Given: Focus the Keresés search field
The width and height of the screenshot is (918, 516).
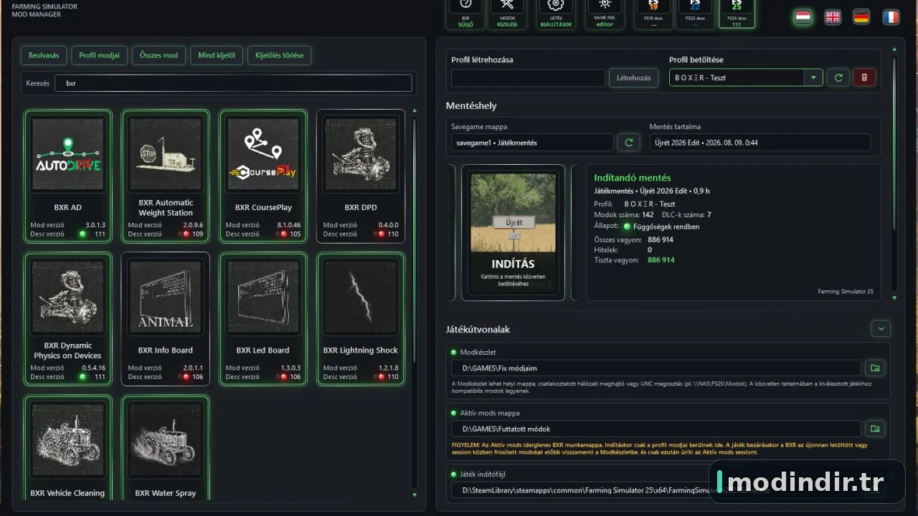Looking at the screenshot, I should click(x=234, y=83).
